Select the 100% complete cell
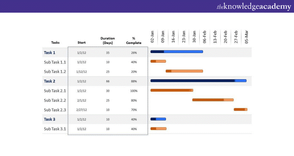The image size is (294, 156). [134, 91]
